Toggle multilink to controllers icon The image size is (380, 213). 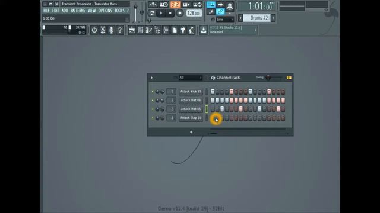(220, 12)
